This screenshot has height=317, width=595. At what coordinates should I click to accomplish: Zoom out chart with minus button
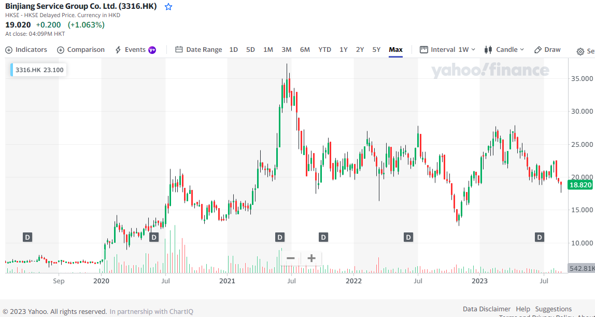(x=291, y=258)
